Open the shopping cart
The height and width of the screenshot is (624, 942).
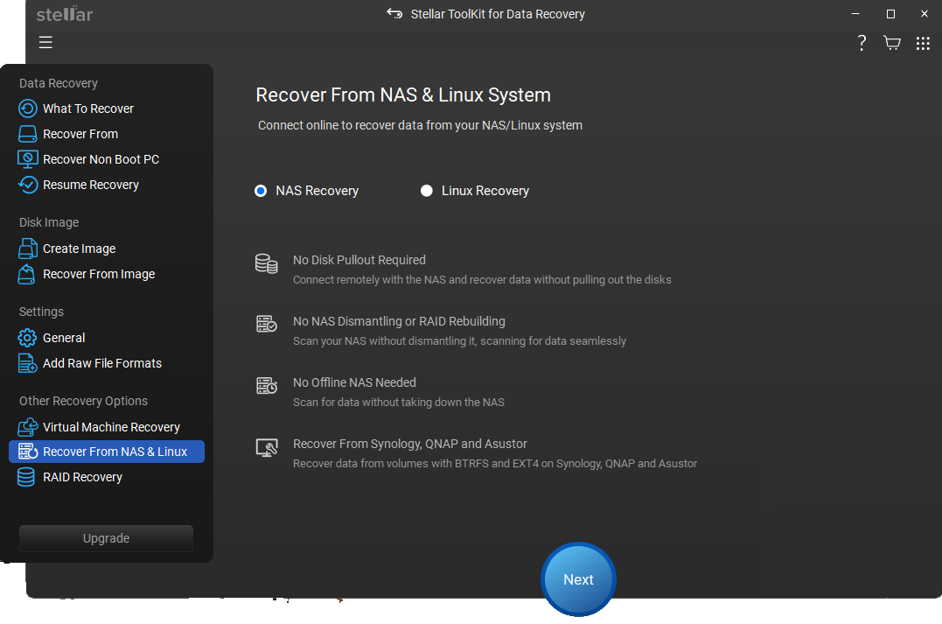[892, 42]
